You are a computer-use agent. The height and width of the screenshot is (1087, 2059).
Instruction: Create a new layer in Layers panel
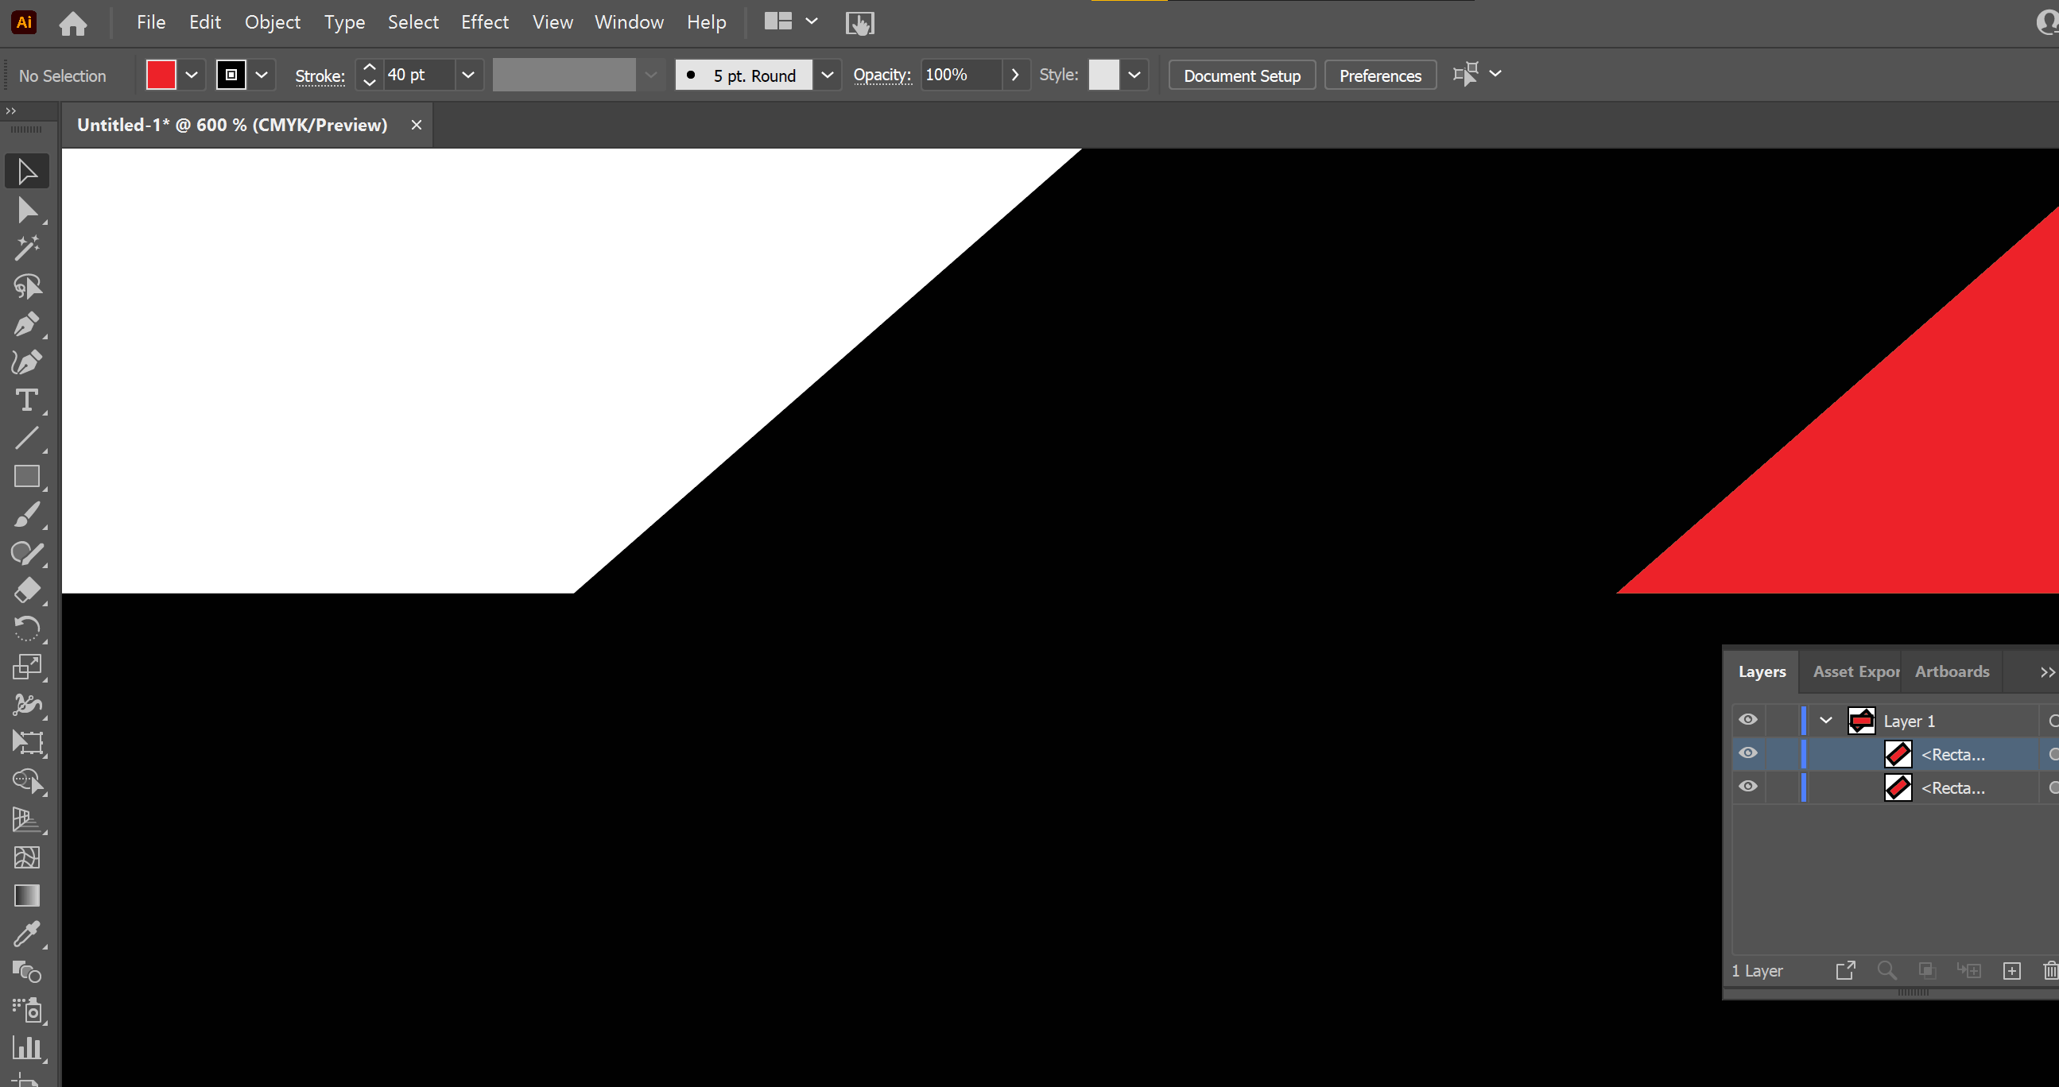pos(2012,970)
